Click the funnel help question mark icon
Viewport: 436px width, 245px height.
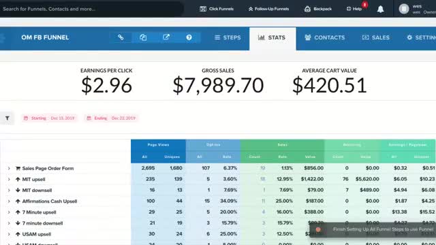[189, 37]
